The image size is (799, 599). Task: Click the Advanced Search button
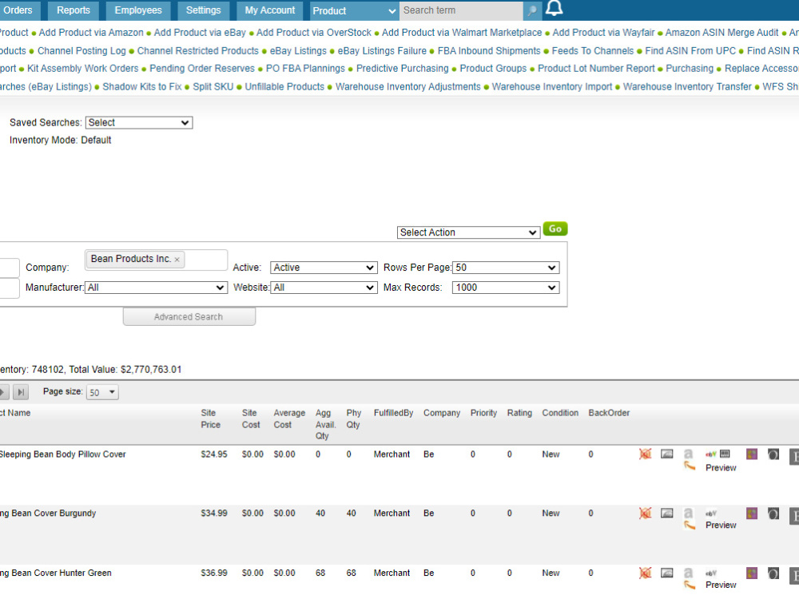189,317
